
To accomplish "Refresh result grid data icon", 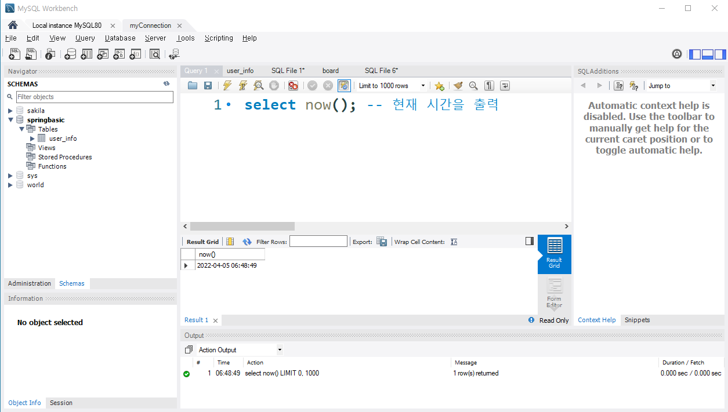I will [x=247, y=242].
